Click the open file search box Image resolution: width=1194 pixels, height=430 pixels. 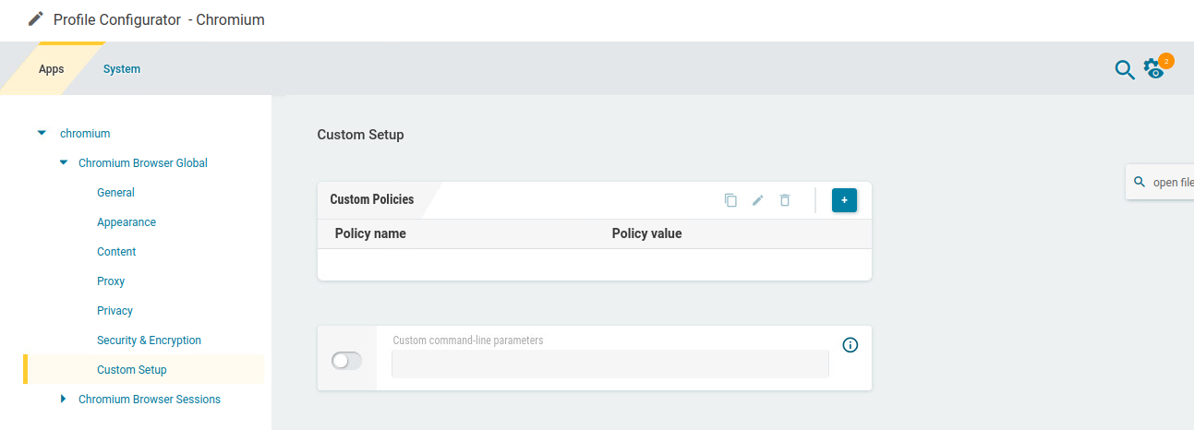(x=1169, y=183)
